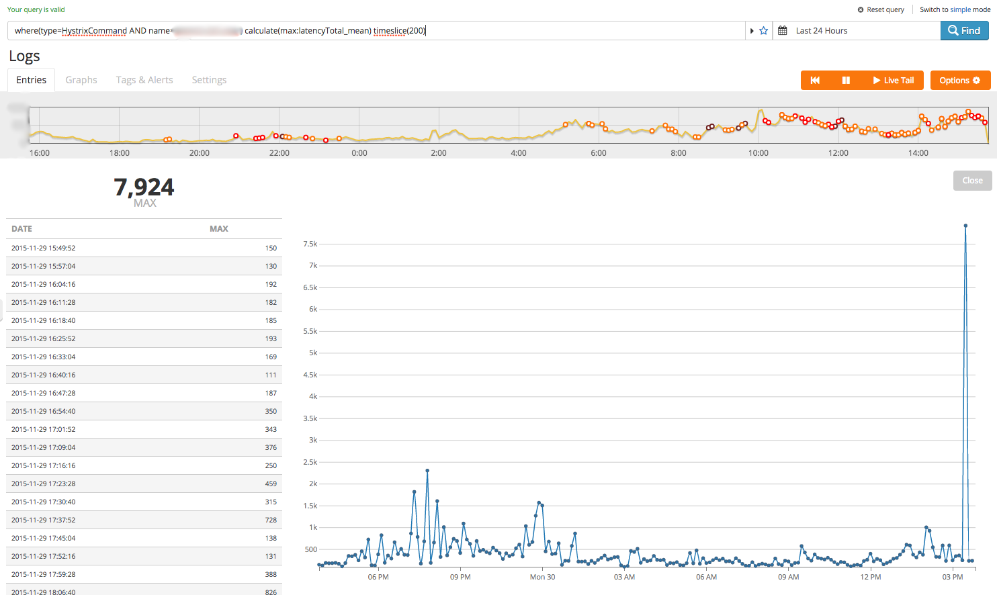Pause the log stream
This screenshot has height=595, width=997.
coord(846,81)
